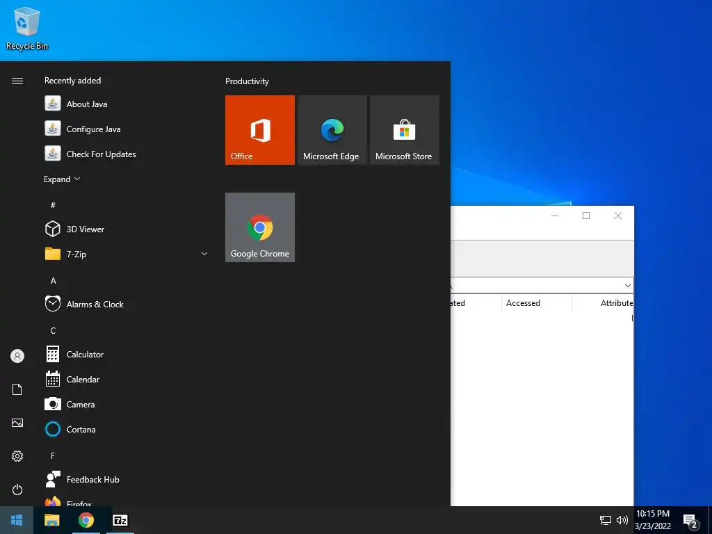The height and width of the screenshot is (534, 712).
Task: Open Settings gear in Start
Action: click(x=17, y=456)
